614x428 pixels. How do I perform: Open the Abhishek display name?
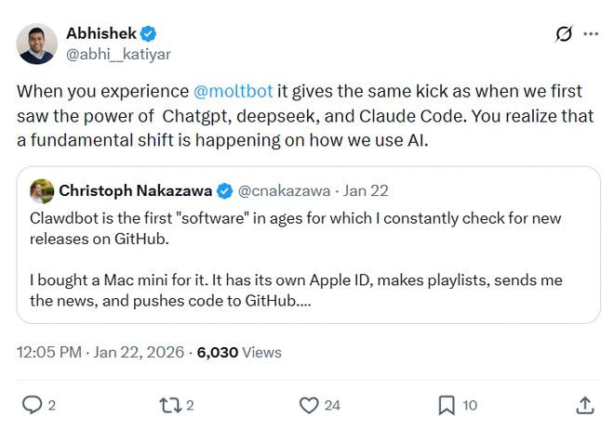[101, 33]
